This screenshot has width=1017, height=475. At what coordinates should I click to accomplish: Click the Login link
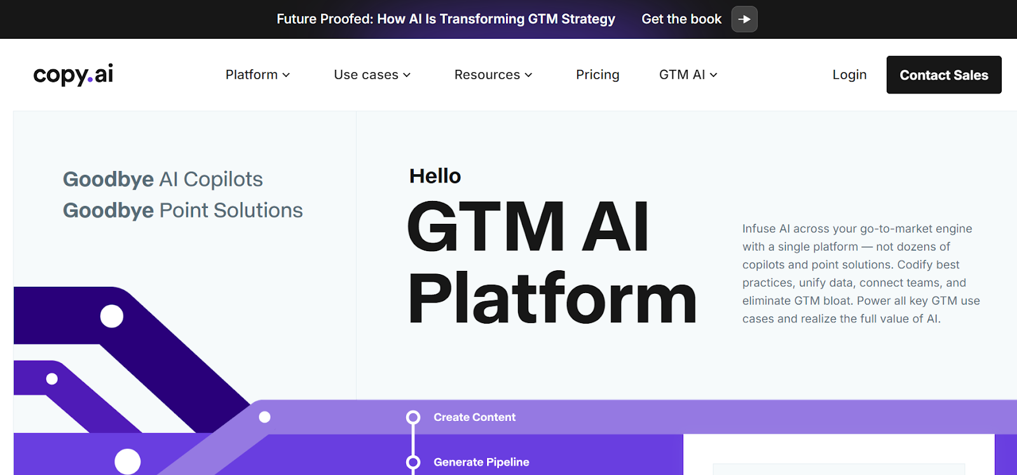849,74
